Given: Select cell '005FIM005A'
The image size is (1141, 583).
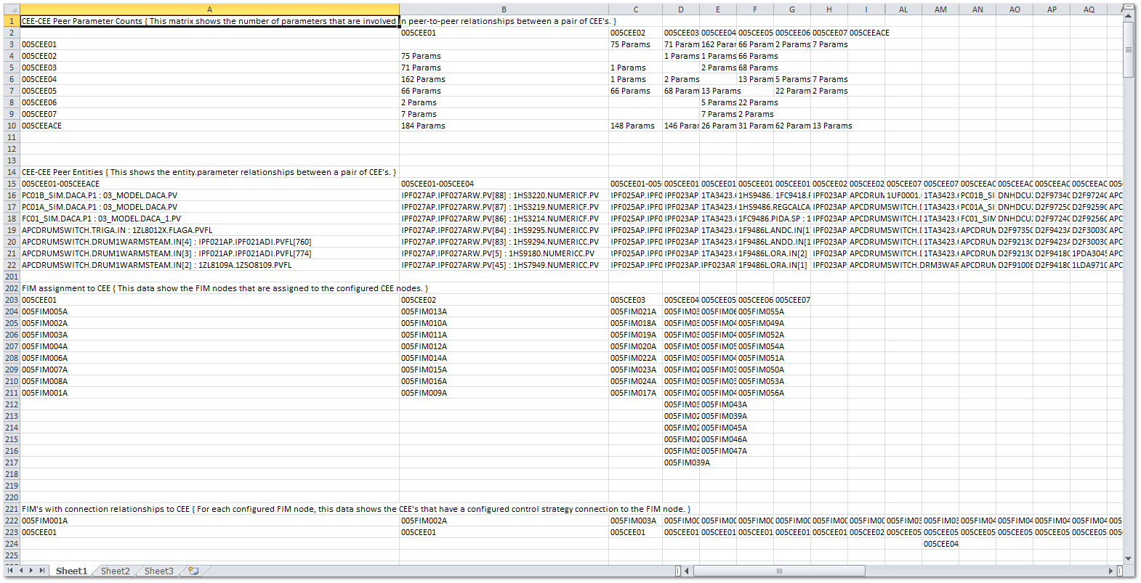Looking at the screenshot, I should click(209, 311).
